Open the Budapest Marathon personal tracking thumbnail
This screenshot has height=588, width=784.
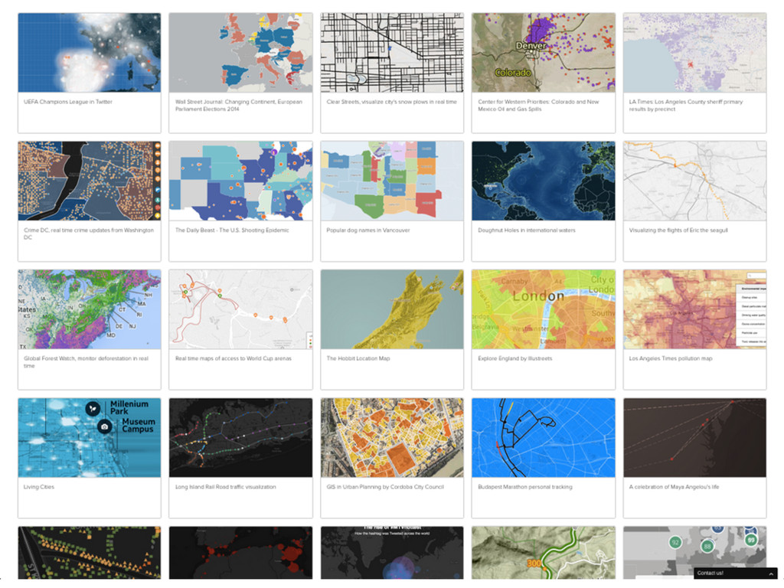click(544, 437)
